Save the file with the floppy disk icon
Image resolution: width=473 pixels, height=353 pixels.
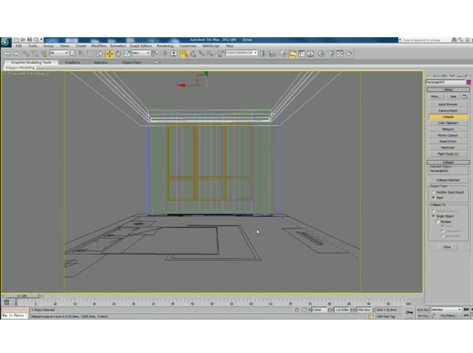click(x=30, y=40)
